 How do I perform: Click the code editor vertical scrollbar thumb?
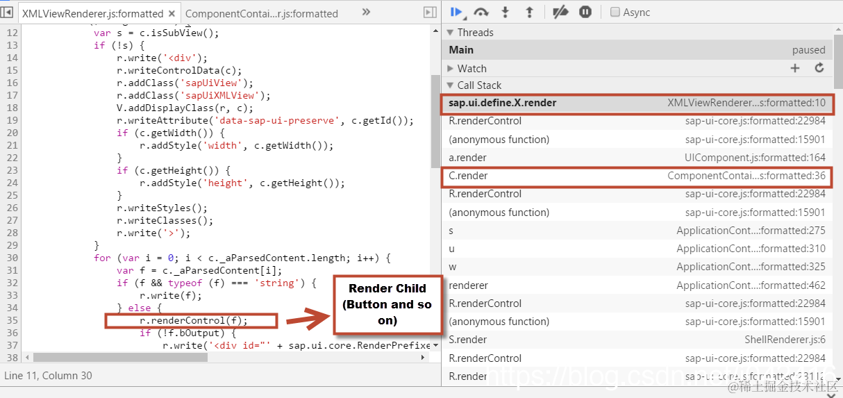point(435,120)
